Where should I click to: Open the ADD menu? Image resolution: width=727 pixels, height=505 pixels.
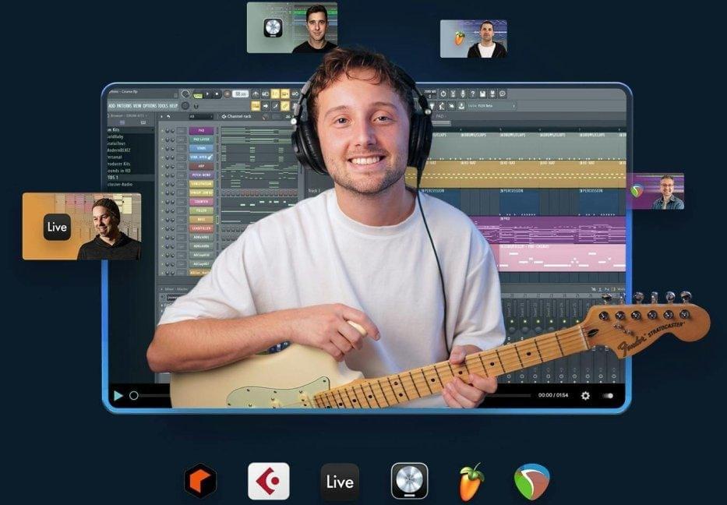112,106
